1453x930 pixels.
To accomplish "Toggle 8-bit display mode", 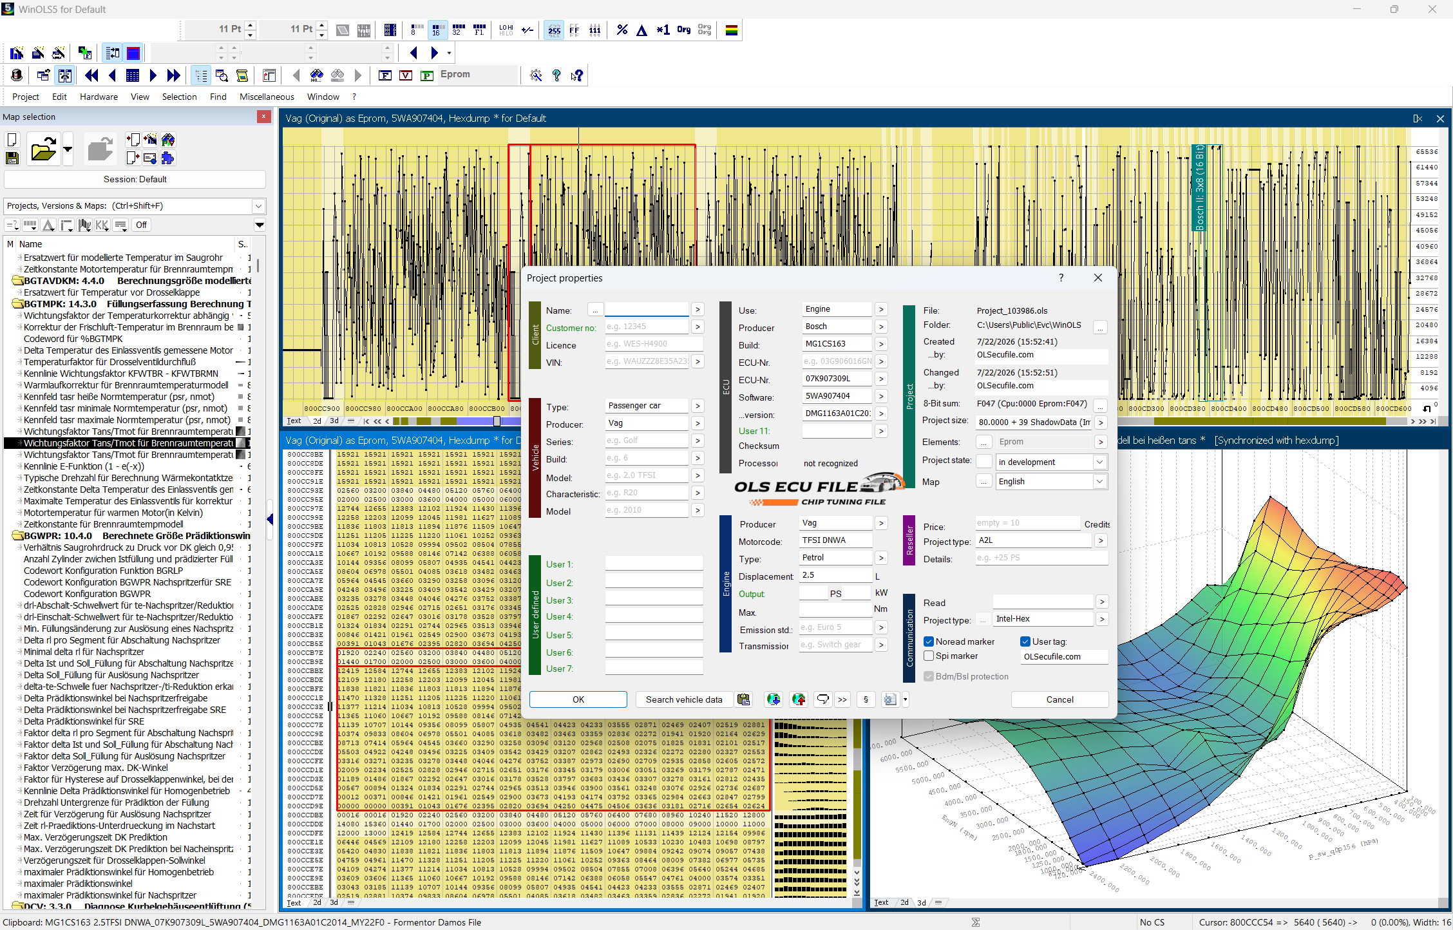I will pos(417,30).
